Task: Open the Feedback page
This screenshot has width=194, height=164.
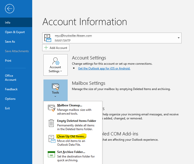Action: click(x=16, y=89)
